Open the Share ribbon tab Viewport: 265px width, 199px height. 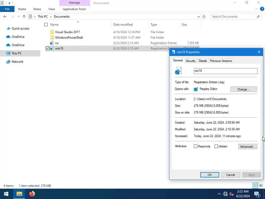(37, 9)
